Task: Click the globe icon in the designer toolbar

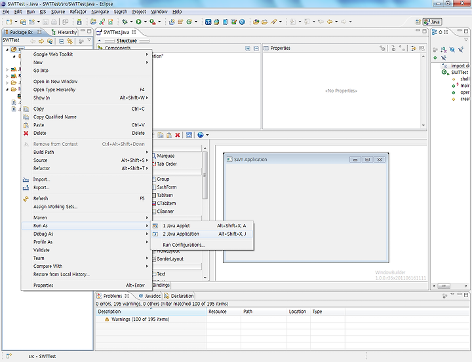Action: tap(201, 135)
